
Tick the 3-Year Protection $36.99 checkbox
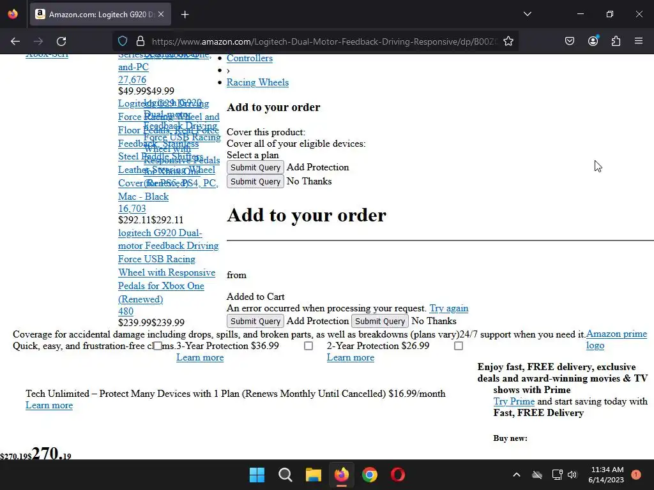pos(158,346)
